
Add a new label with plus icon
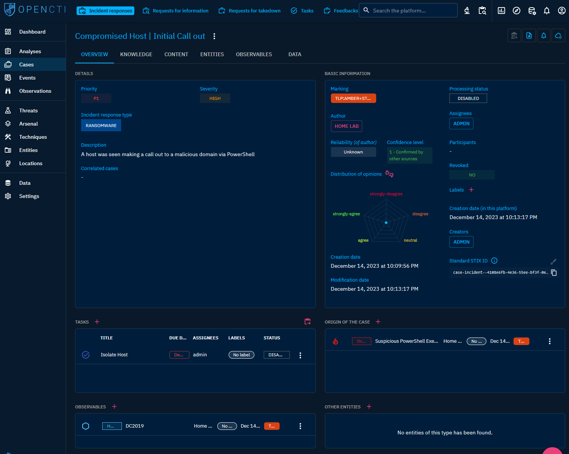(471, 190)
